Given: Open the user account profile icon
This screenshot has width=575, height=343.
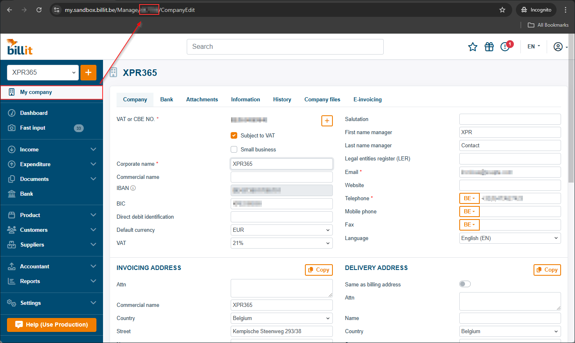Looking at the screenshot, I should coord(558,47).
